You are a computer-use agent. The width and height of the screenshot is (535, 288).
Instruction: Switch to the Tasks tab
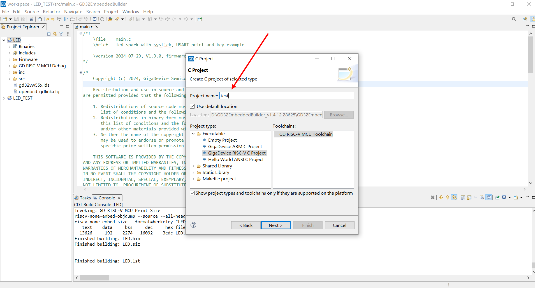[83, 198]
